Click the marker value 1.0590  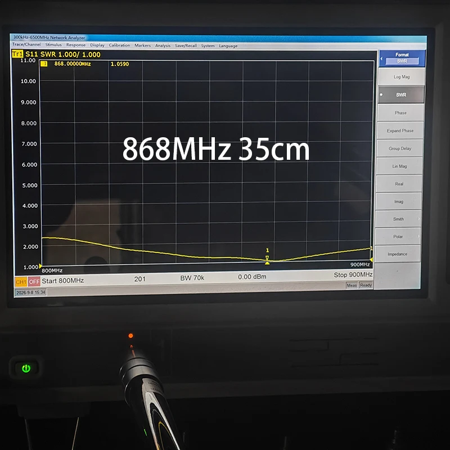(x=120, y=64)
